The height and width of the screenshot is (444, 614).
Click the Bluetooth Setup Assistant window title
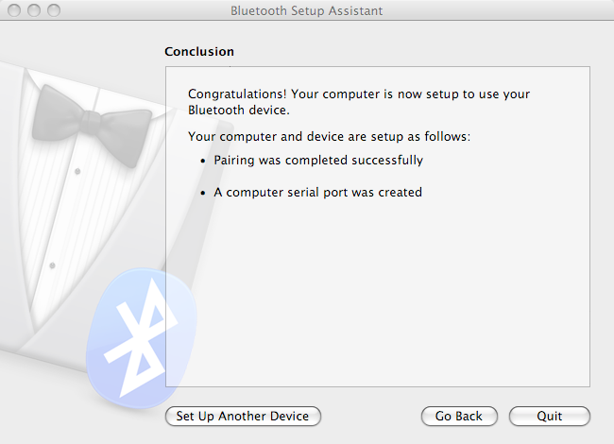(306, 11)
